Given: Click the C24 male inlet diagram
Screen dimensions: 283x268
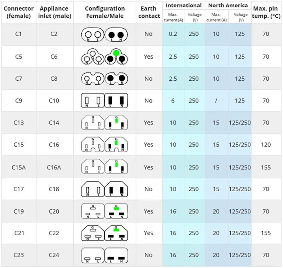Looking at the screenshot, I should coord(116,255).
